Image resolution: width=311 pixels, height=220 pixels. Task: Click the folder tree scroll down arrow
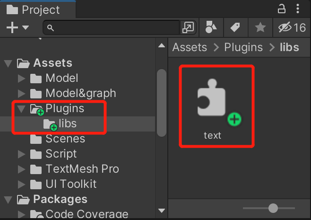(162, 211)
